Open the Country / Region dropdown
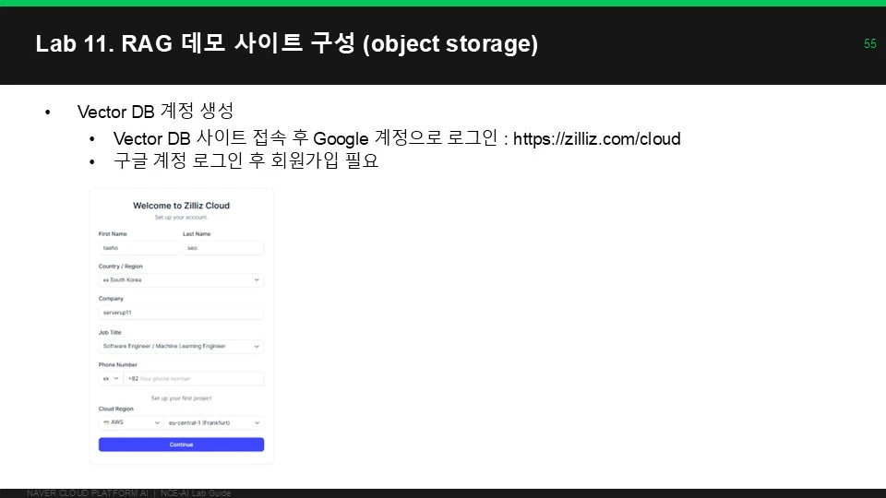The width and height of the screenshot is (886, 498). pyautogui.click(x=181, y=280)
